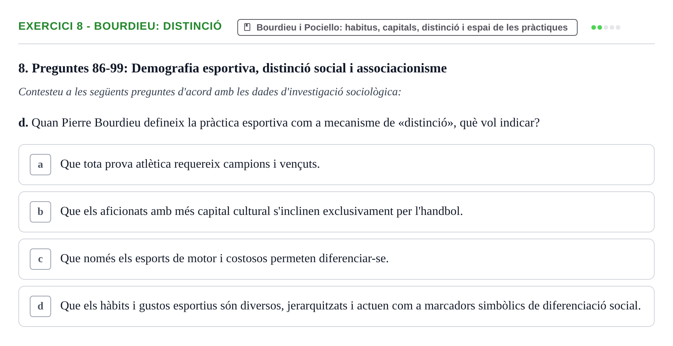Select the option d letter box

pos(40,306)
